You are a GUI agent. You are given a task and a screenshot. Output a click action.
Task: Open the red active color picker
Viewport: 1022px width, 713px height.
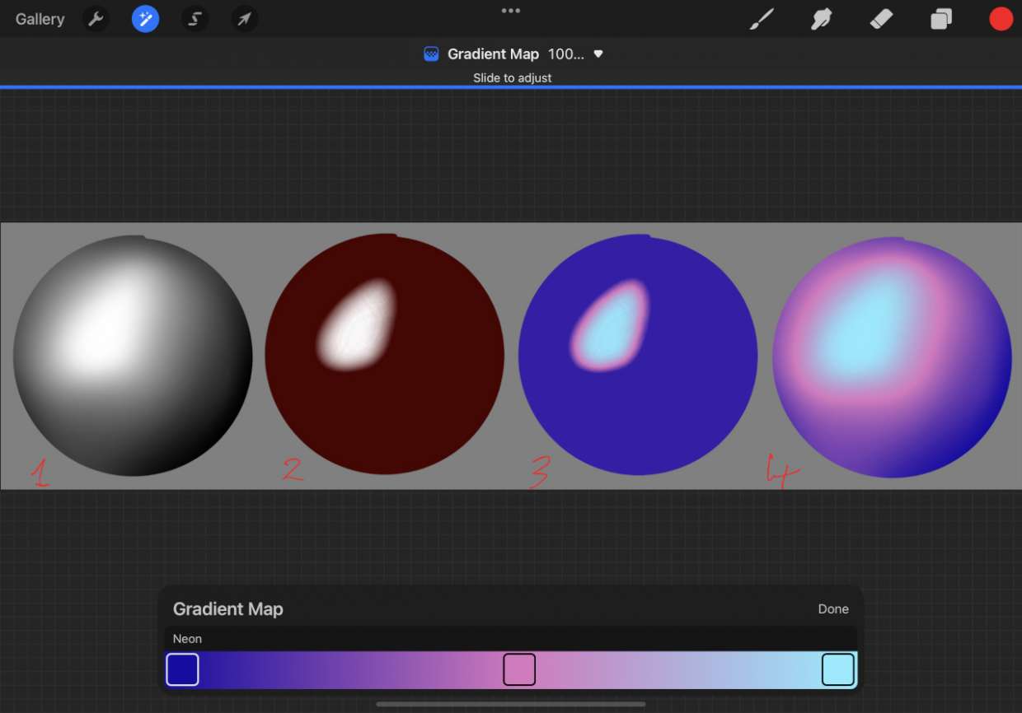click(1001, 19)
